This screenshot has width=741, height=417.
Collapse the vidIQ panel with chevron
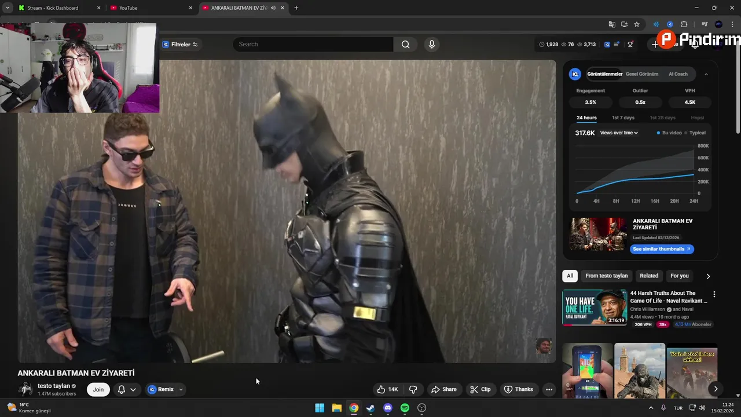click(706, 74)
